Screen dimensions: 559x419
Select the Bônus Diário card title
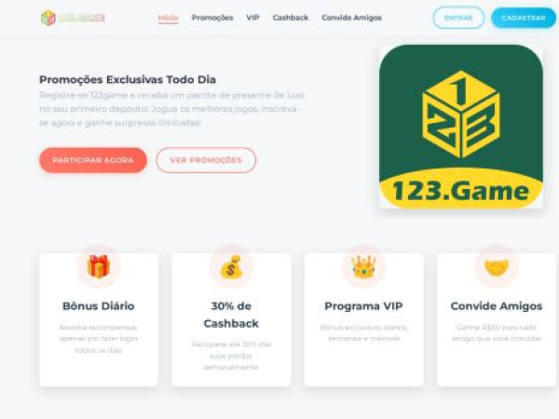tap(99, 306)
